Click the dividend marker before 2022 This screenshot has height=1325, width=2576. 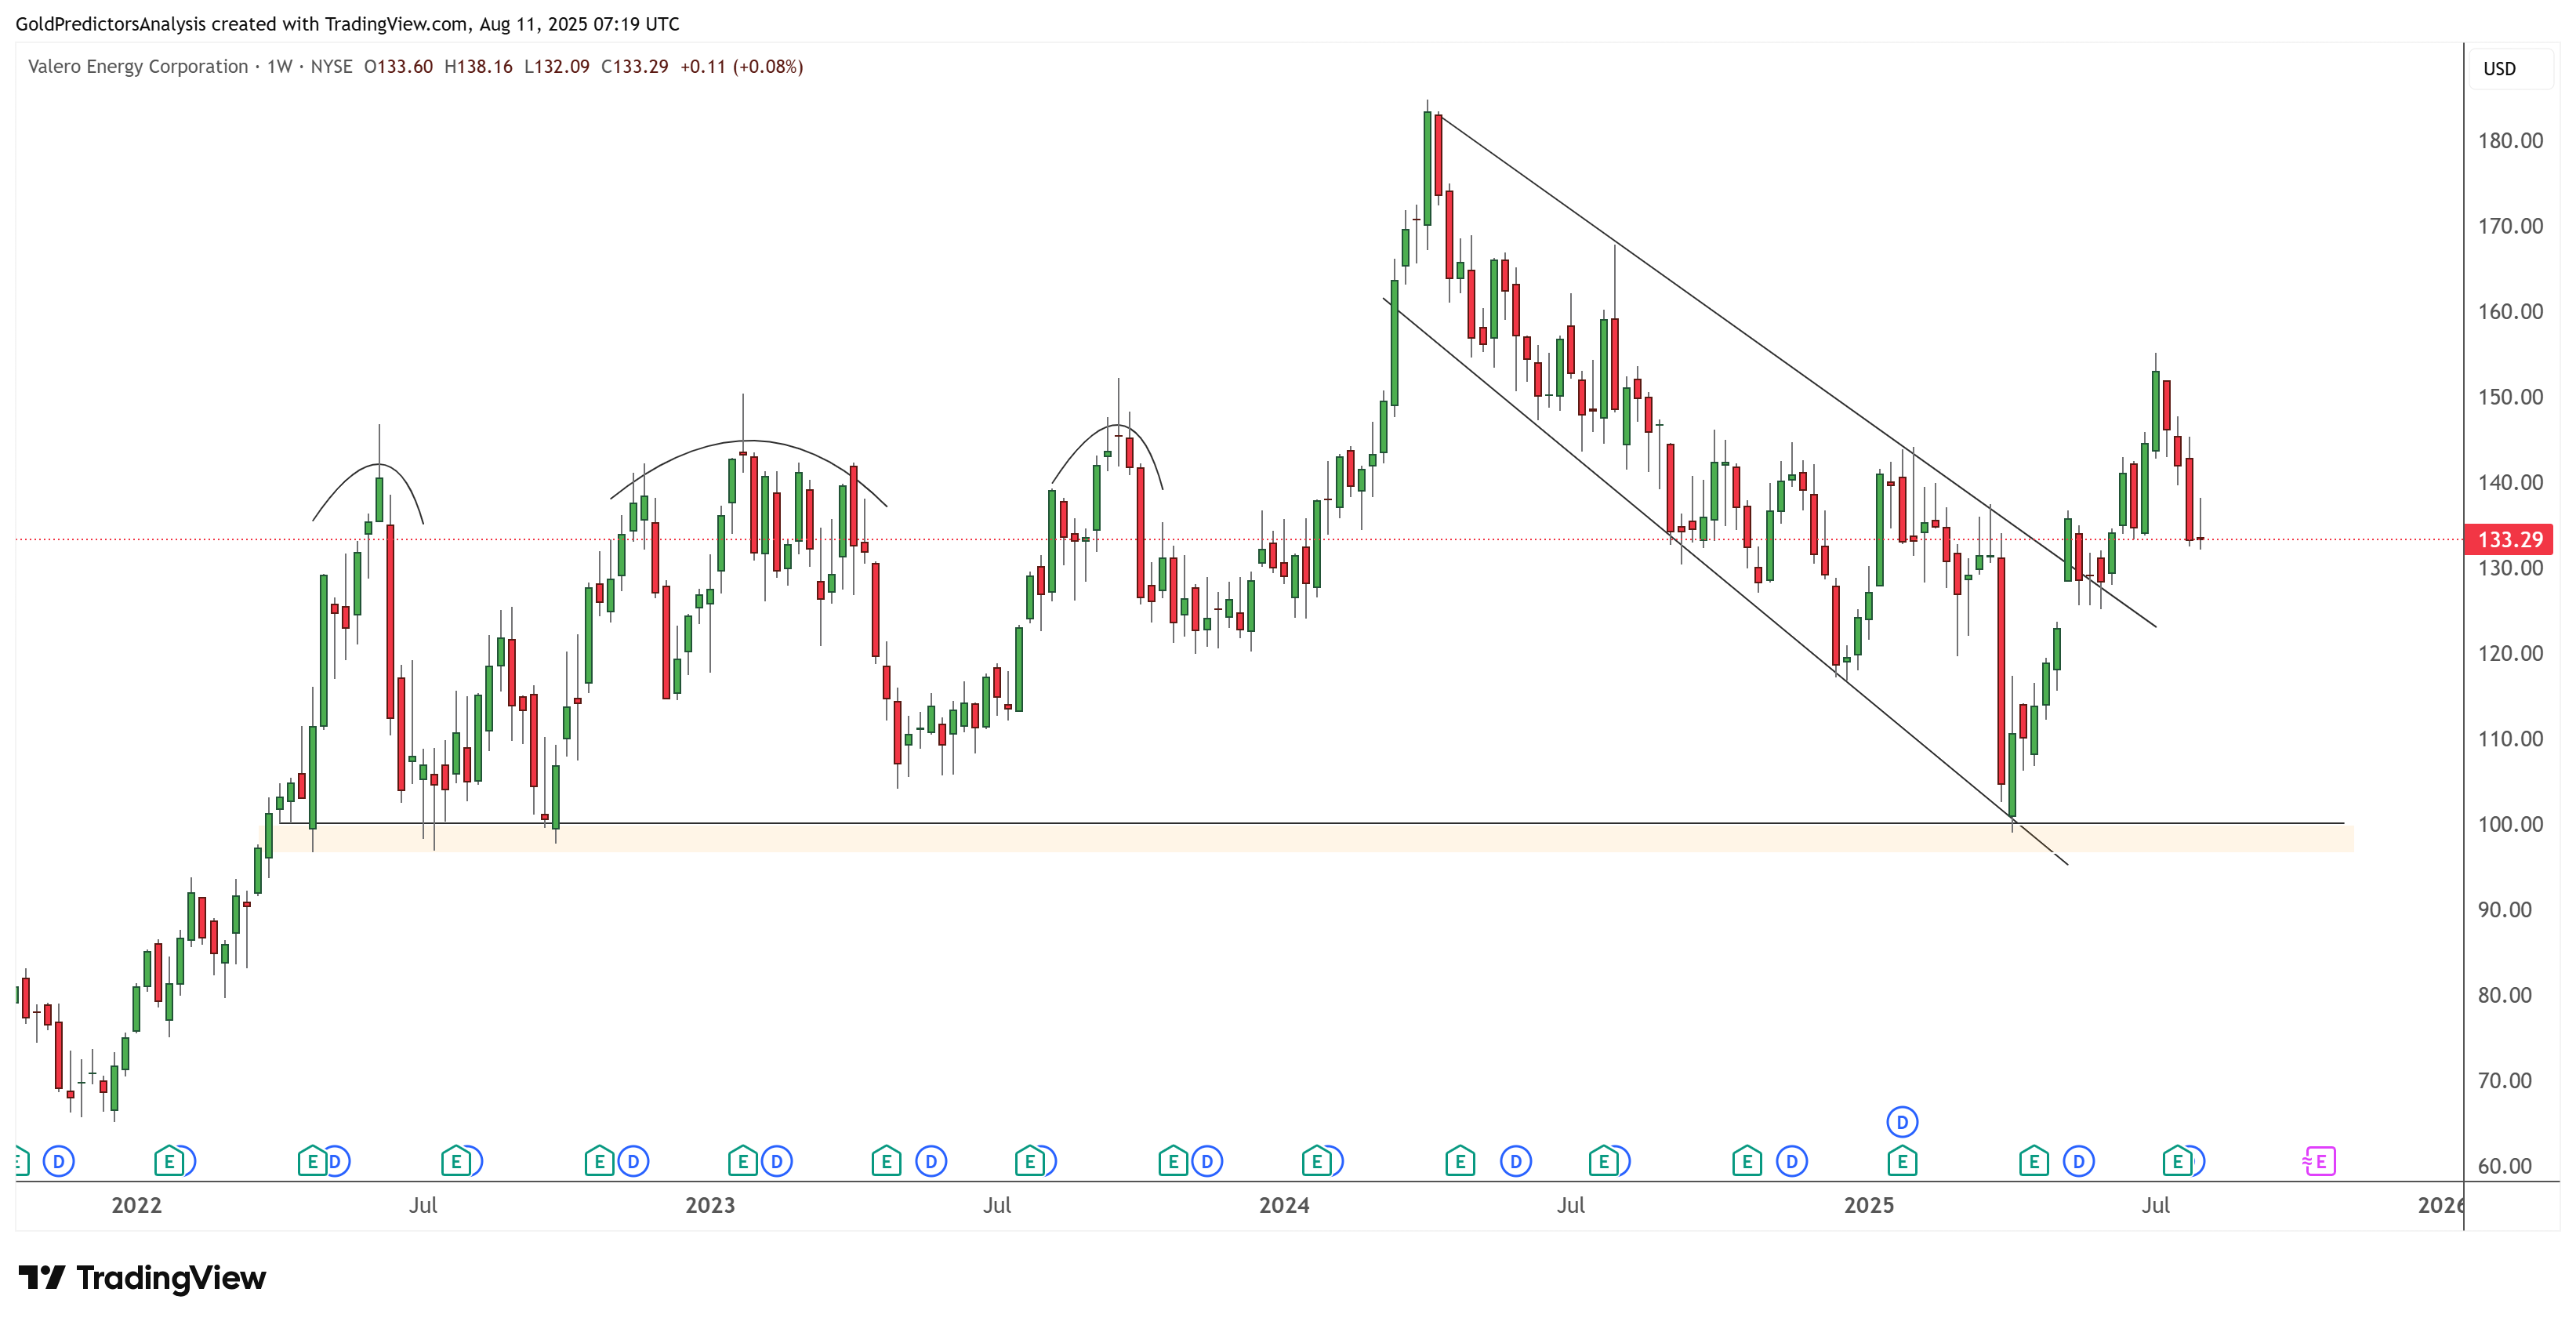coord(59,1161)
